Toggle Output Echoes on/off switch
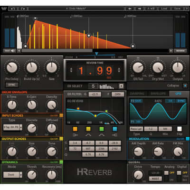 61,139
